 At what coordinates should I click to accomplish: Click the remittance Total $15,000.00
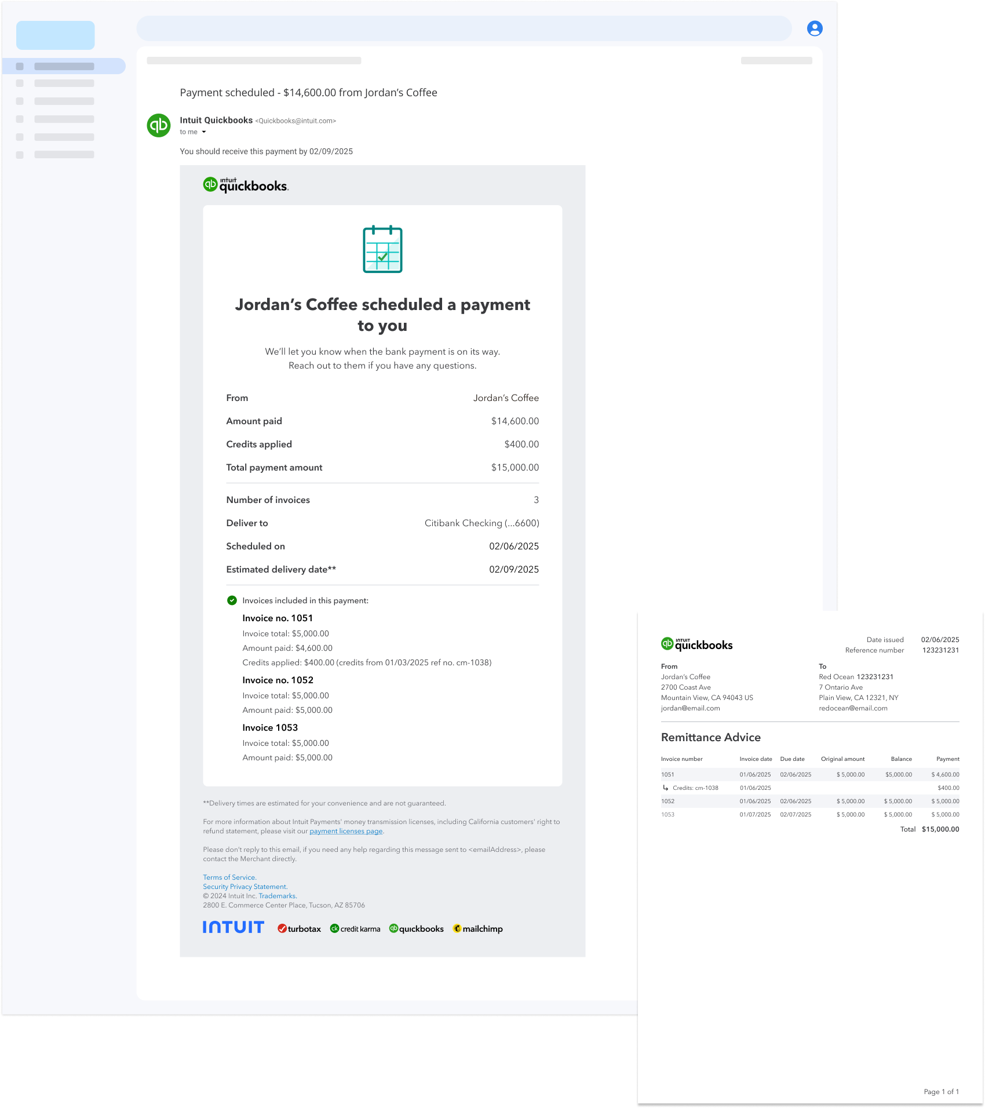tap(940, 829)
